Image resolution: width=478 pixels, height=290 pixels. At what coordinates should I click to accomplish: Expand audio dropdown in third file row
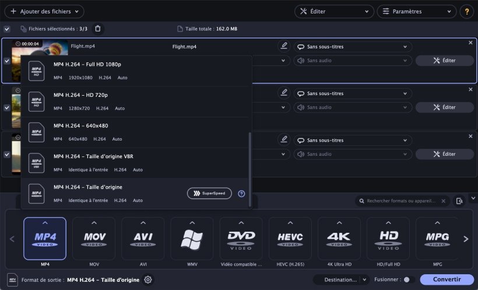pyautogui.click(x=353, y=154)
